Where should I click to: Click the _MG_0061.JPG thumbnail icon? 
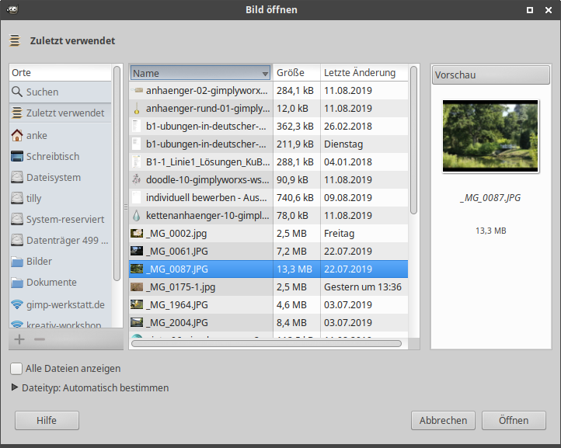[137, 251]
